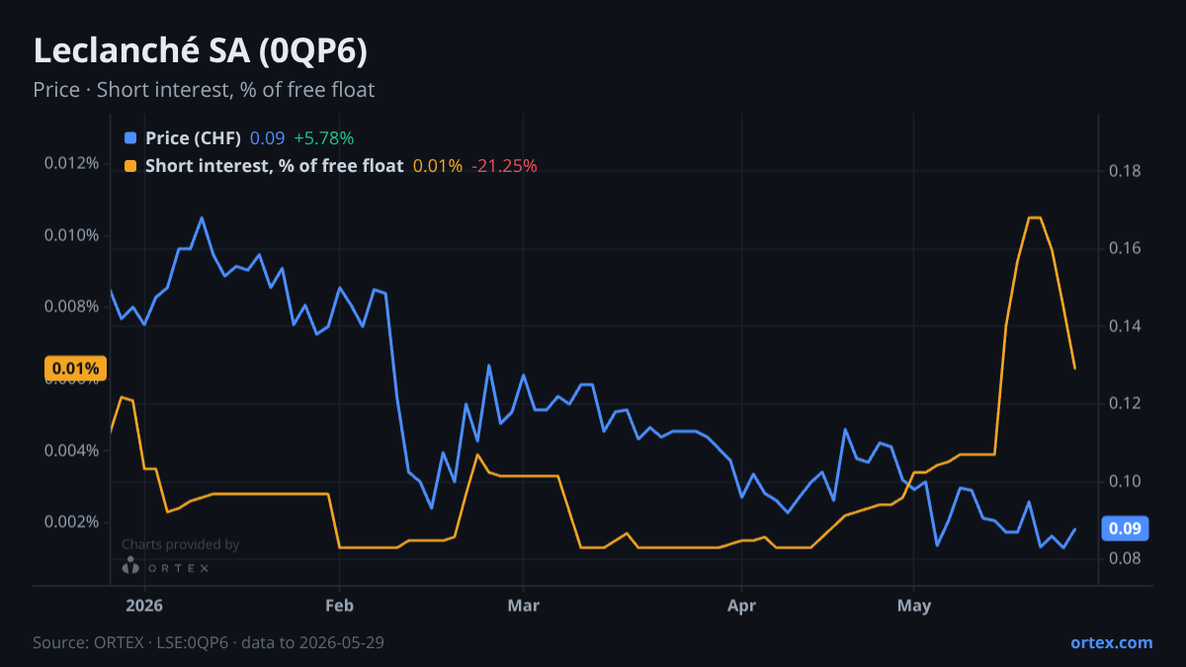Click the 2026 x-axis label
The image size is (1186, 667).
[x=144, y=606]
